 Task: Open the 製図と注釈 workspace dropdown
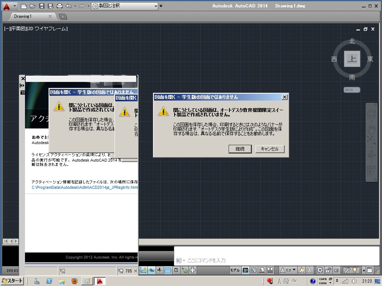coord(125,6)
